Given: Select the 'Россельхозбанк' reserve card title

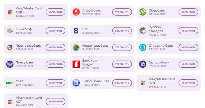Looking at the screenshot, I should (95, 46).
